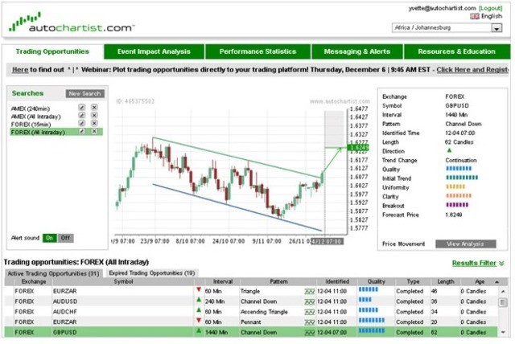
Task: Click the purple Breakout bar
Action: [x=457, y=205]
